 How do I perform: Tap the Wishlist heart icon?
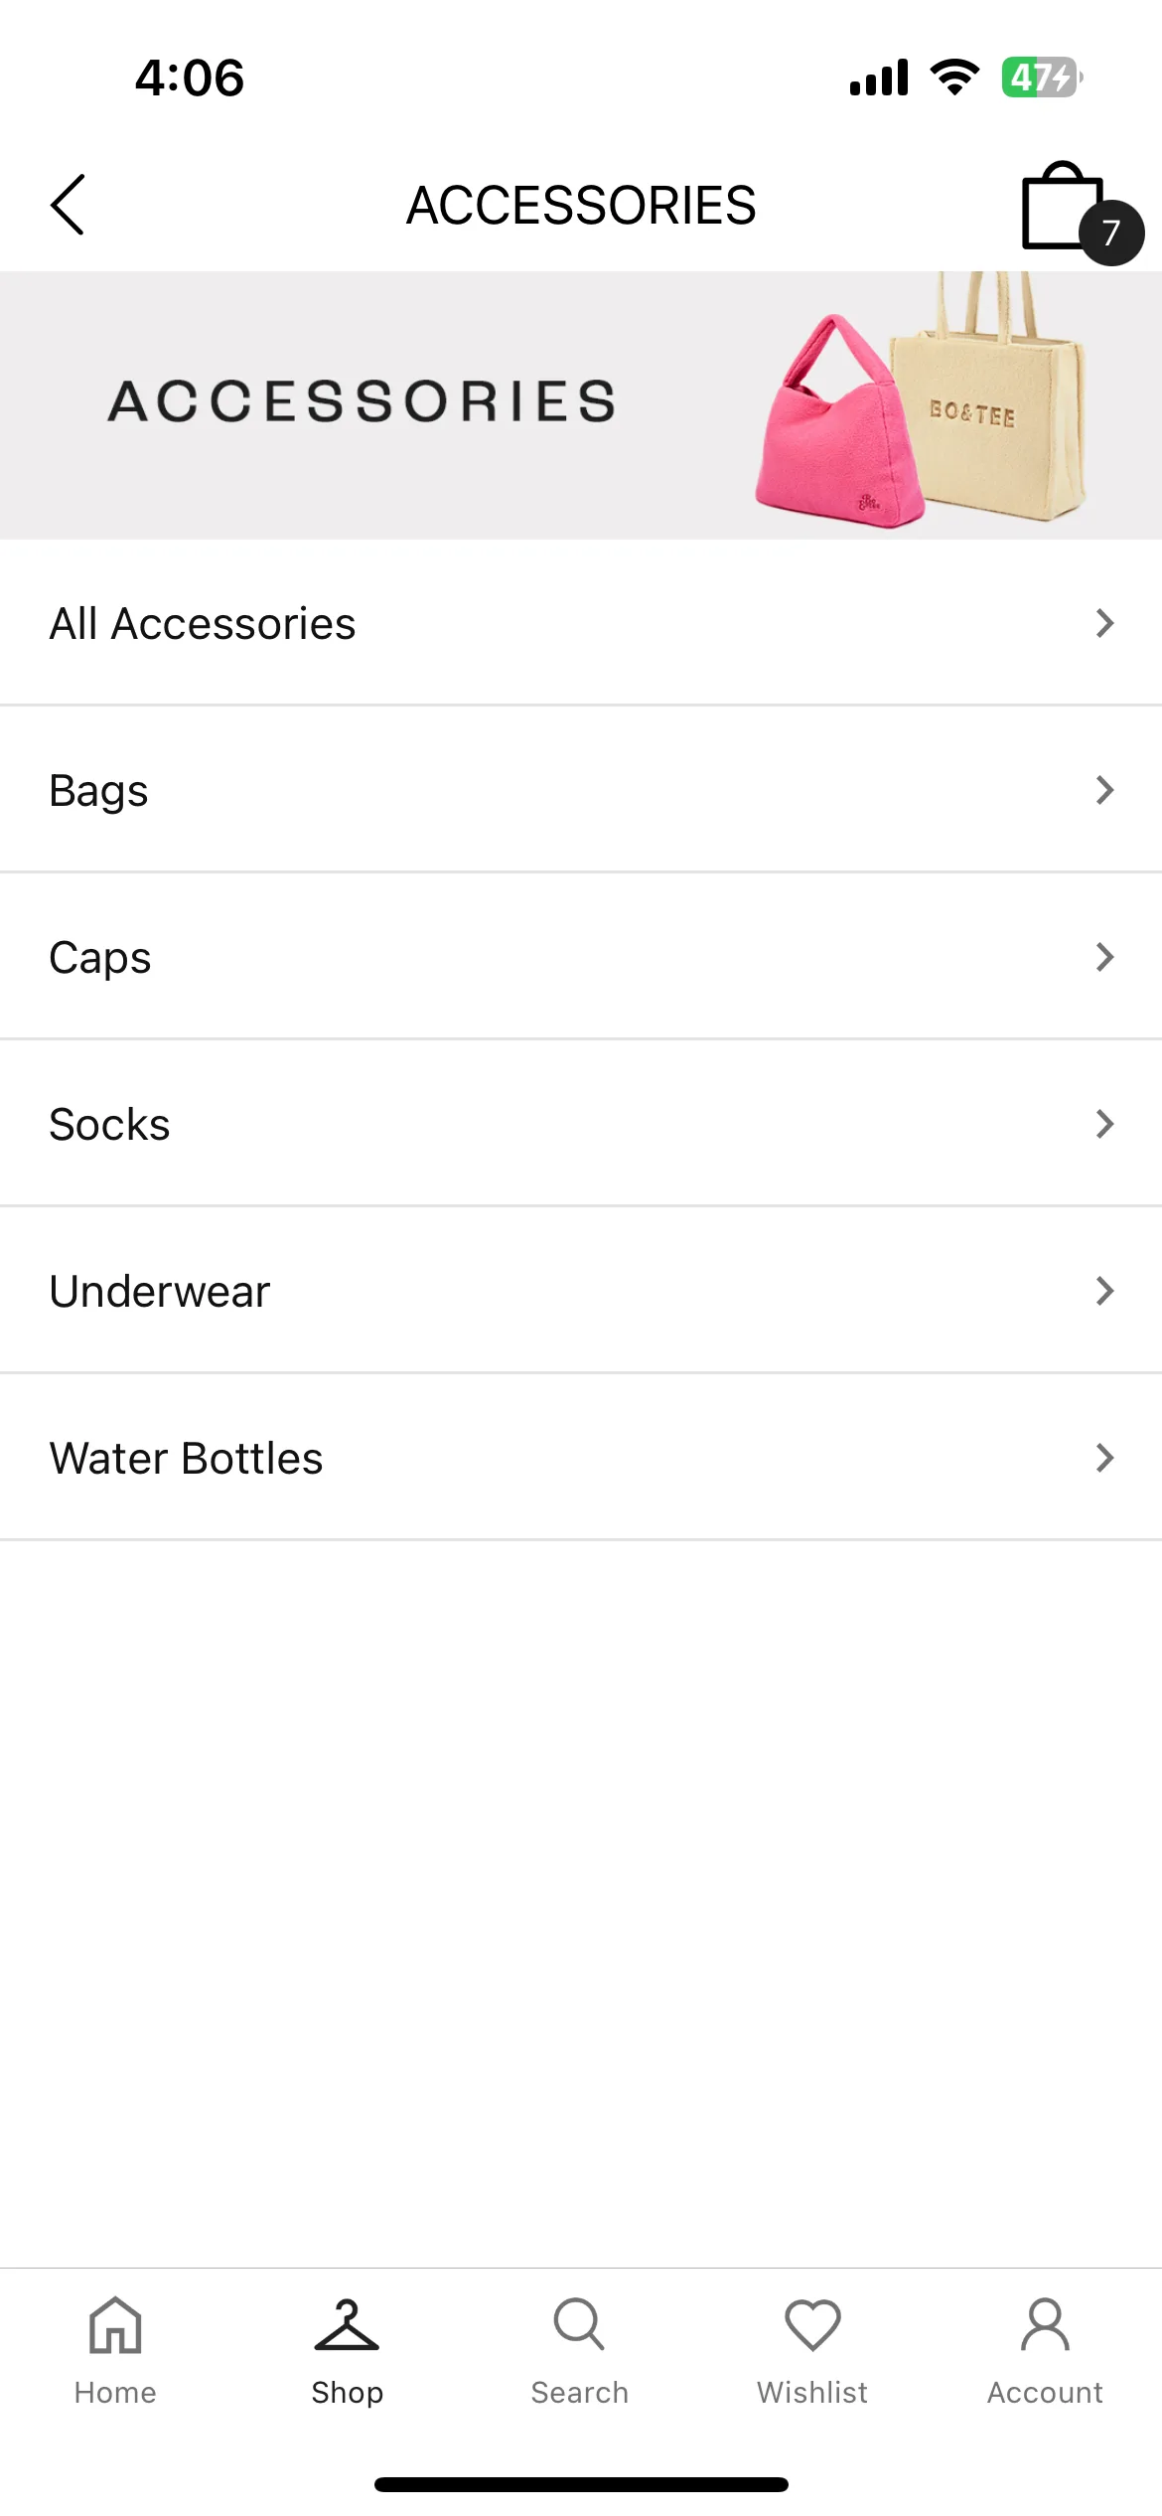point(812,2325)
